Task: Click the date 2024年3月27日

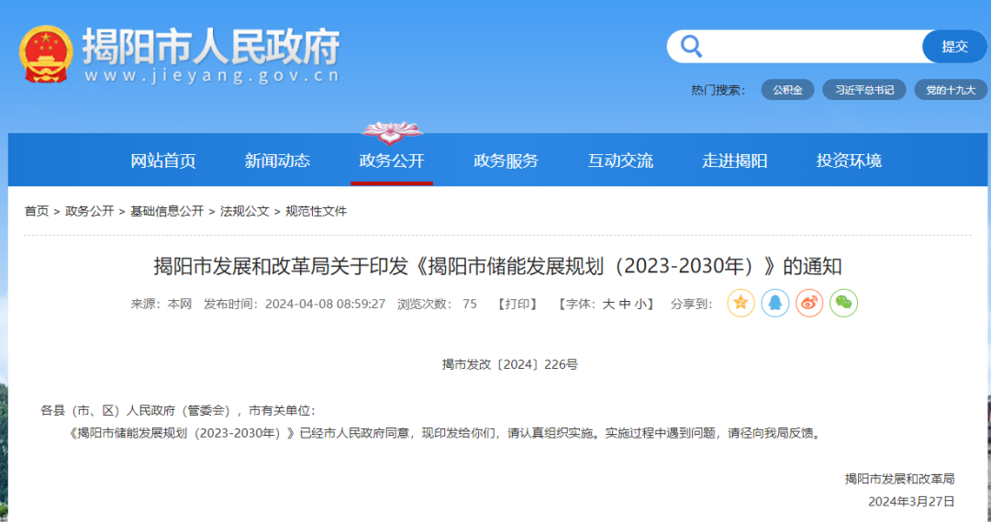Action: pyautogui.click(x=911, y=501)
